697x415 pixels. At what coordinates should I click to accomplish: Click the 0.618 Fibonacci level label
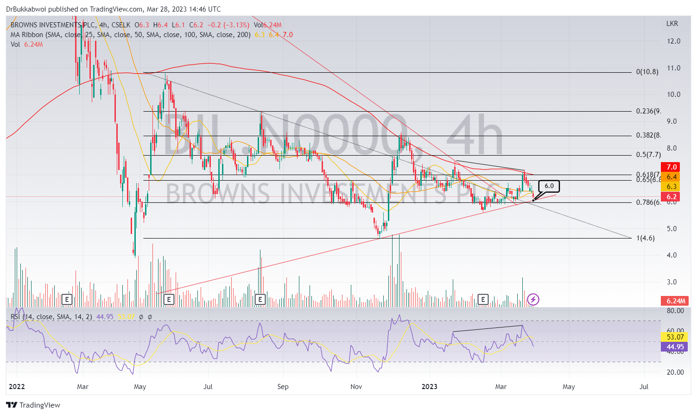pos(648,175)
